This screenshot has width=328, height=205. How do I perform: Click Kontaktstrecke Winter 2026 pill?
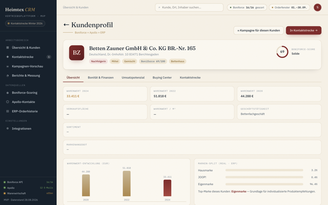coord(25,24)
